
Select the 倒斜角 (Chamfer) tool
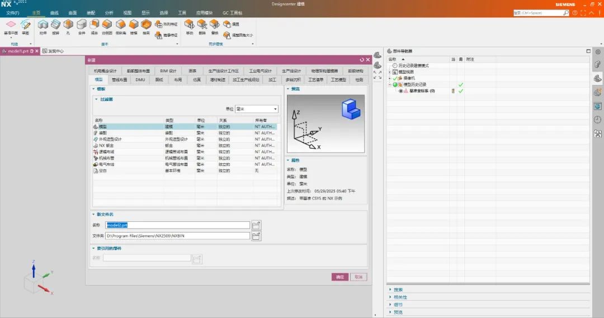tap(121, 27)
